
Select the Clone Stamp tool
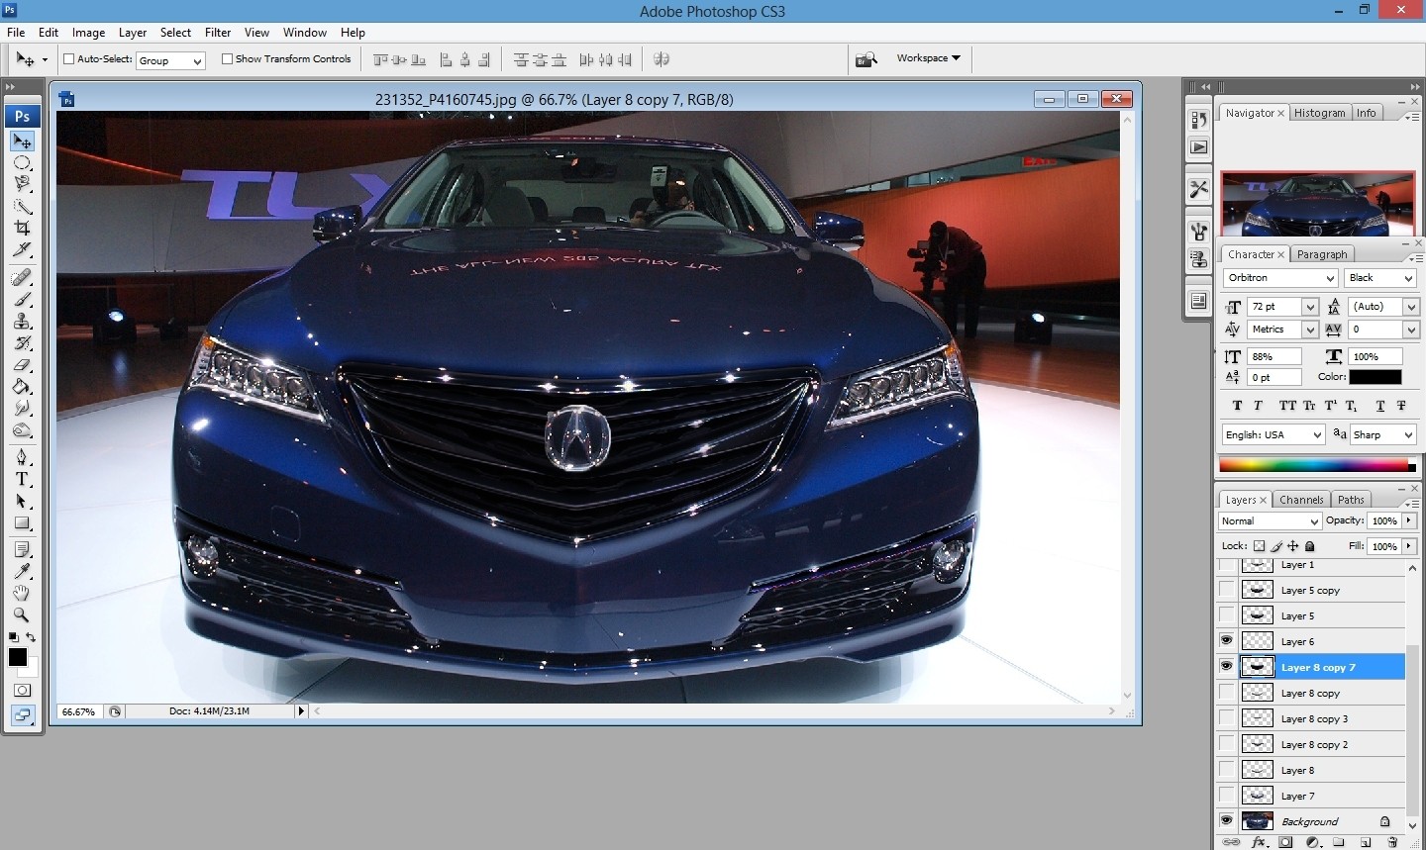(22, 322)
